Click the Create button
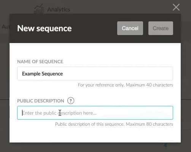Screen dimensions: 191x152 point(161,28)
